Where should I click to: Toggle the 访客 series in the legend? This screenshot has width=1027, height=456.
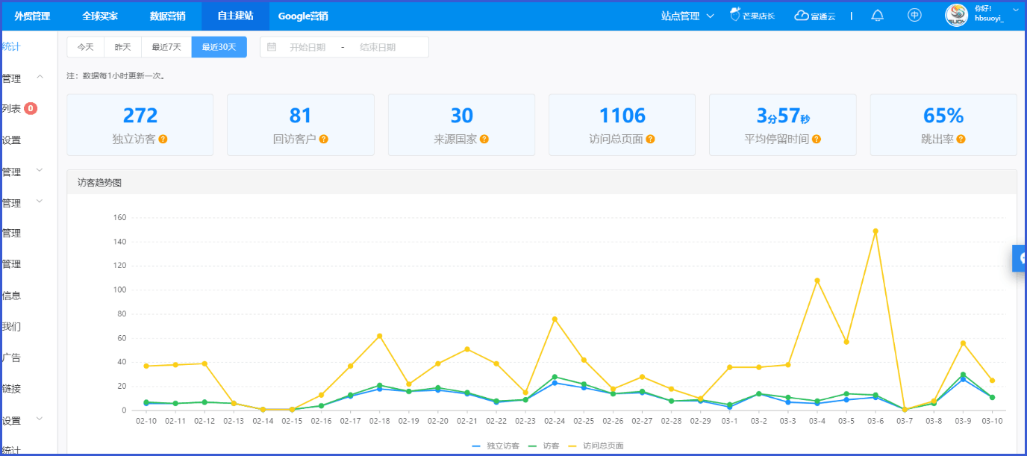(544, 446)
